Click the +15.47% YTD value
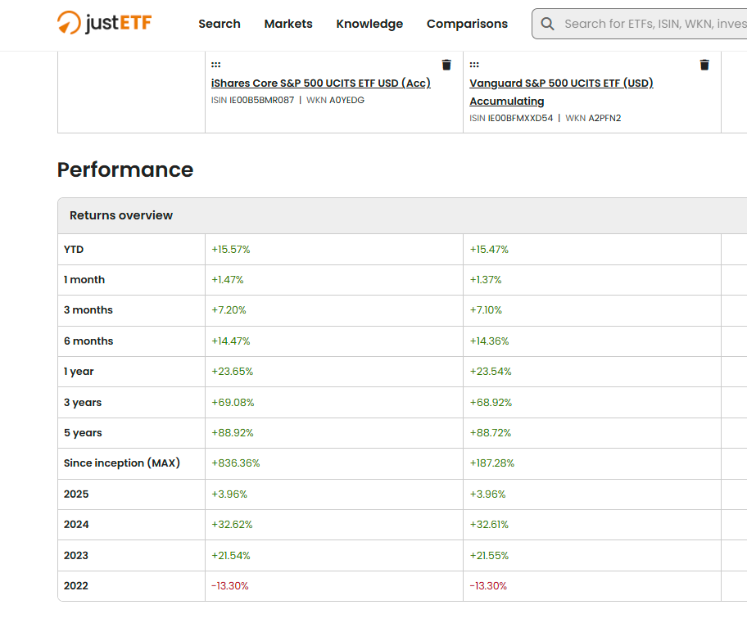The width and height of the screenshot is (747, 632). 489,250
